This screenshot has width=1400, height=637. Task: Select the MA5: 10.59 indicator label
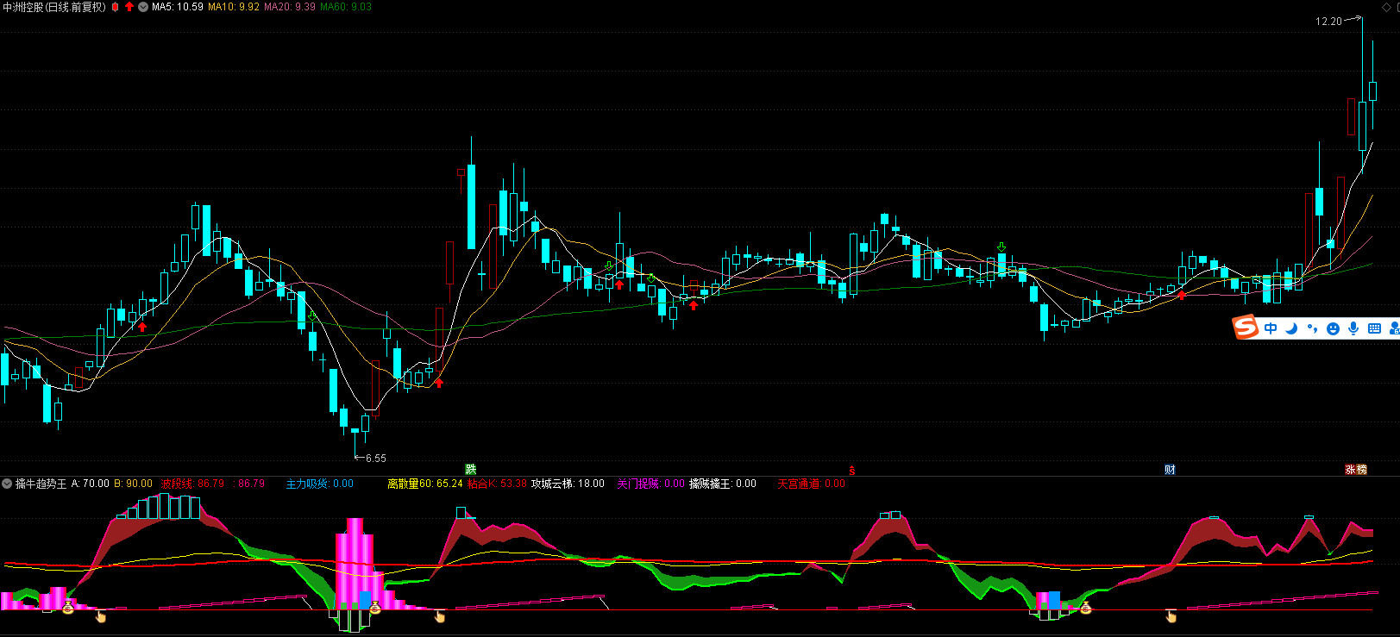(178, 7)
